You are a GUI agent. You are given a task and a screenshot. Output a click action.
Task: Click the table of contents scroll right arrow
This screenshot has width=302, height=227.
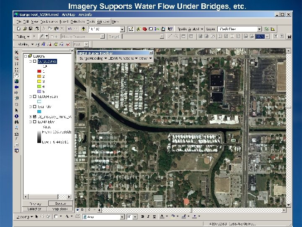(69, 197)
